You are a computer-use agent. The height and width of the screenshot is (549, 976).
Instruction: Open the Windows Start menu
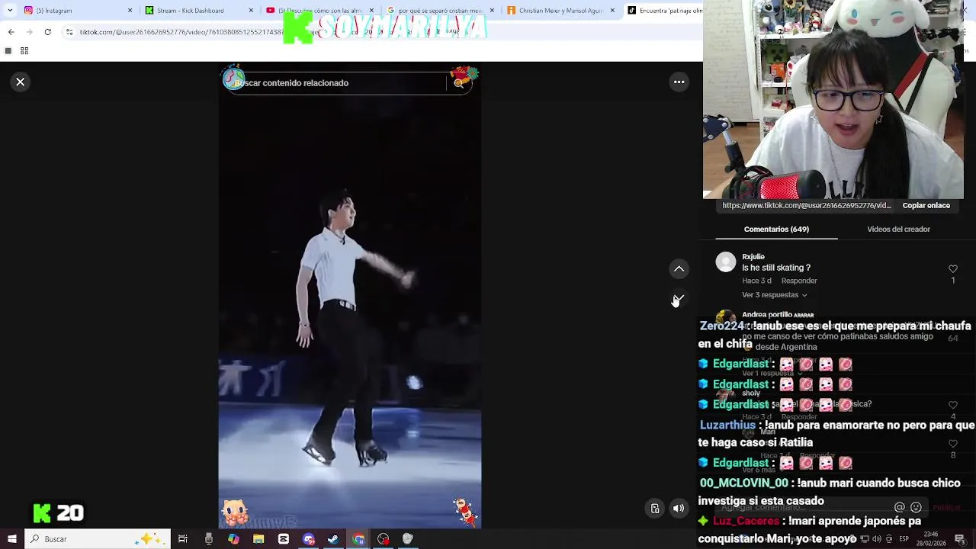click(x=11, y=539)
